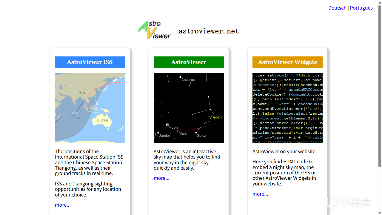Click 'AstroViewer on your website.' text
Image resolution: width=382 pixels, height=215 pixels.
(x=284, y=151)
